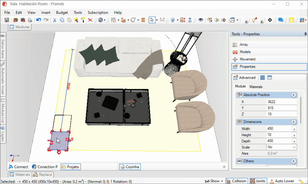The image size is (308, 184).
Task: Click the chat bubbles icon
Action: [x=281, y=20]
